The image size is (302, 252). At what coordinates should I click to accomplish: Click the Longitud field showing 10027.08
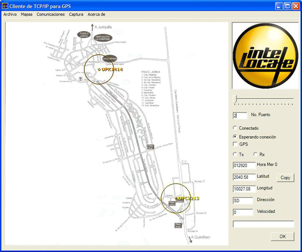[x=244, y=189]
